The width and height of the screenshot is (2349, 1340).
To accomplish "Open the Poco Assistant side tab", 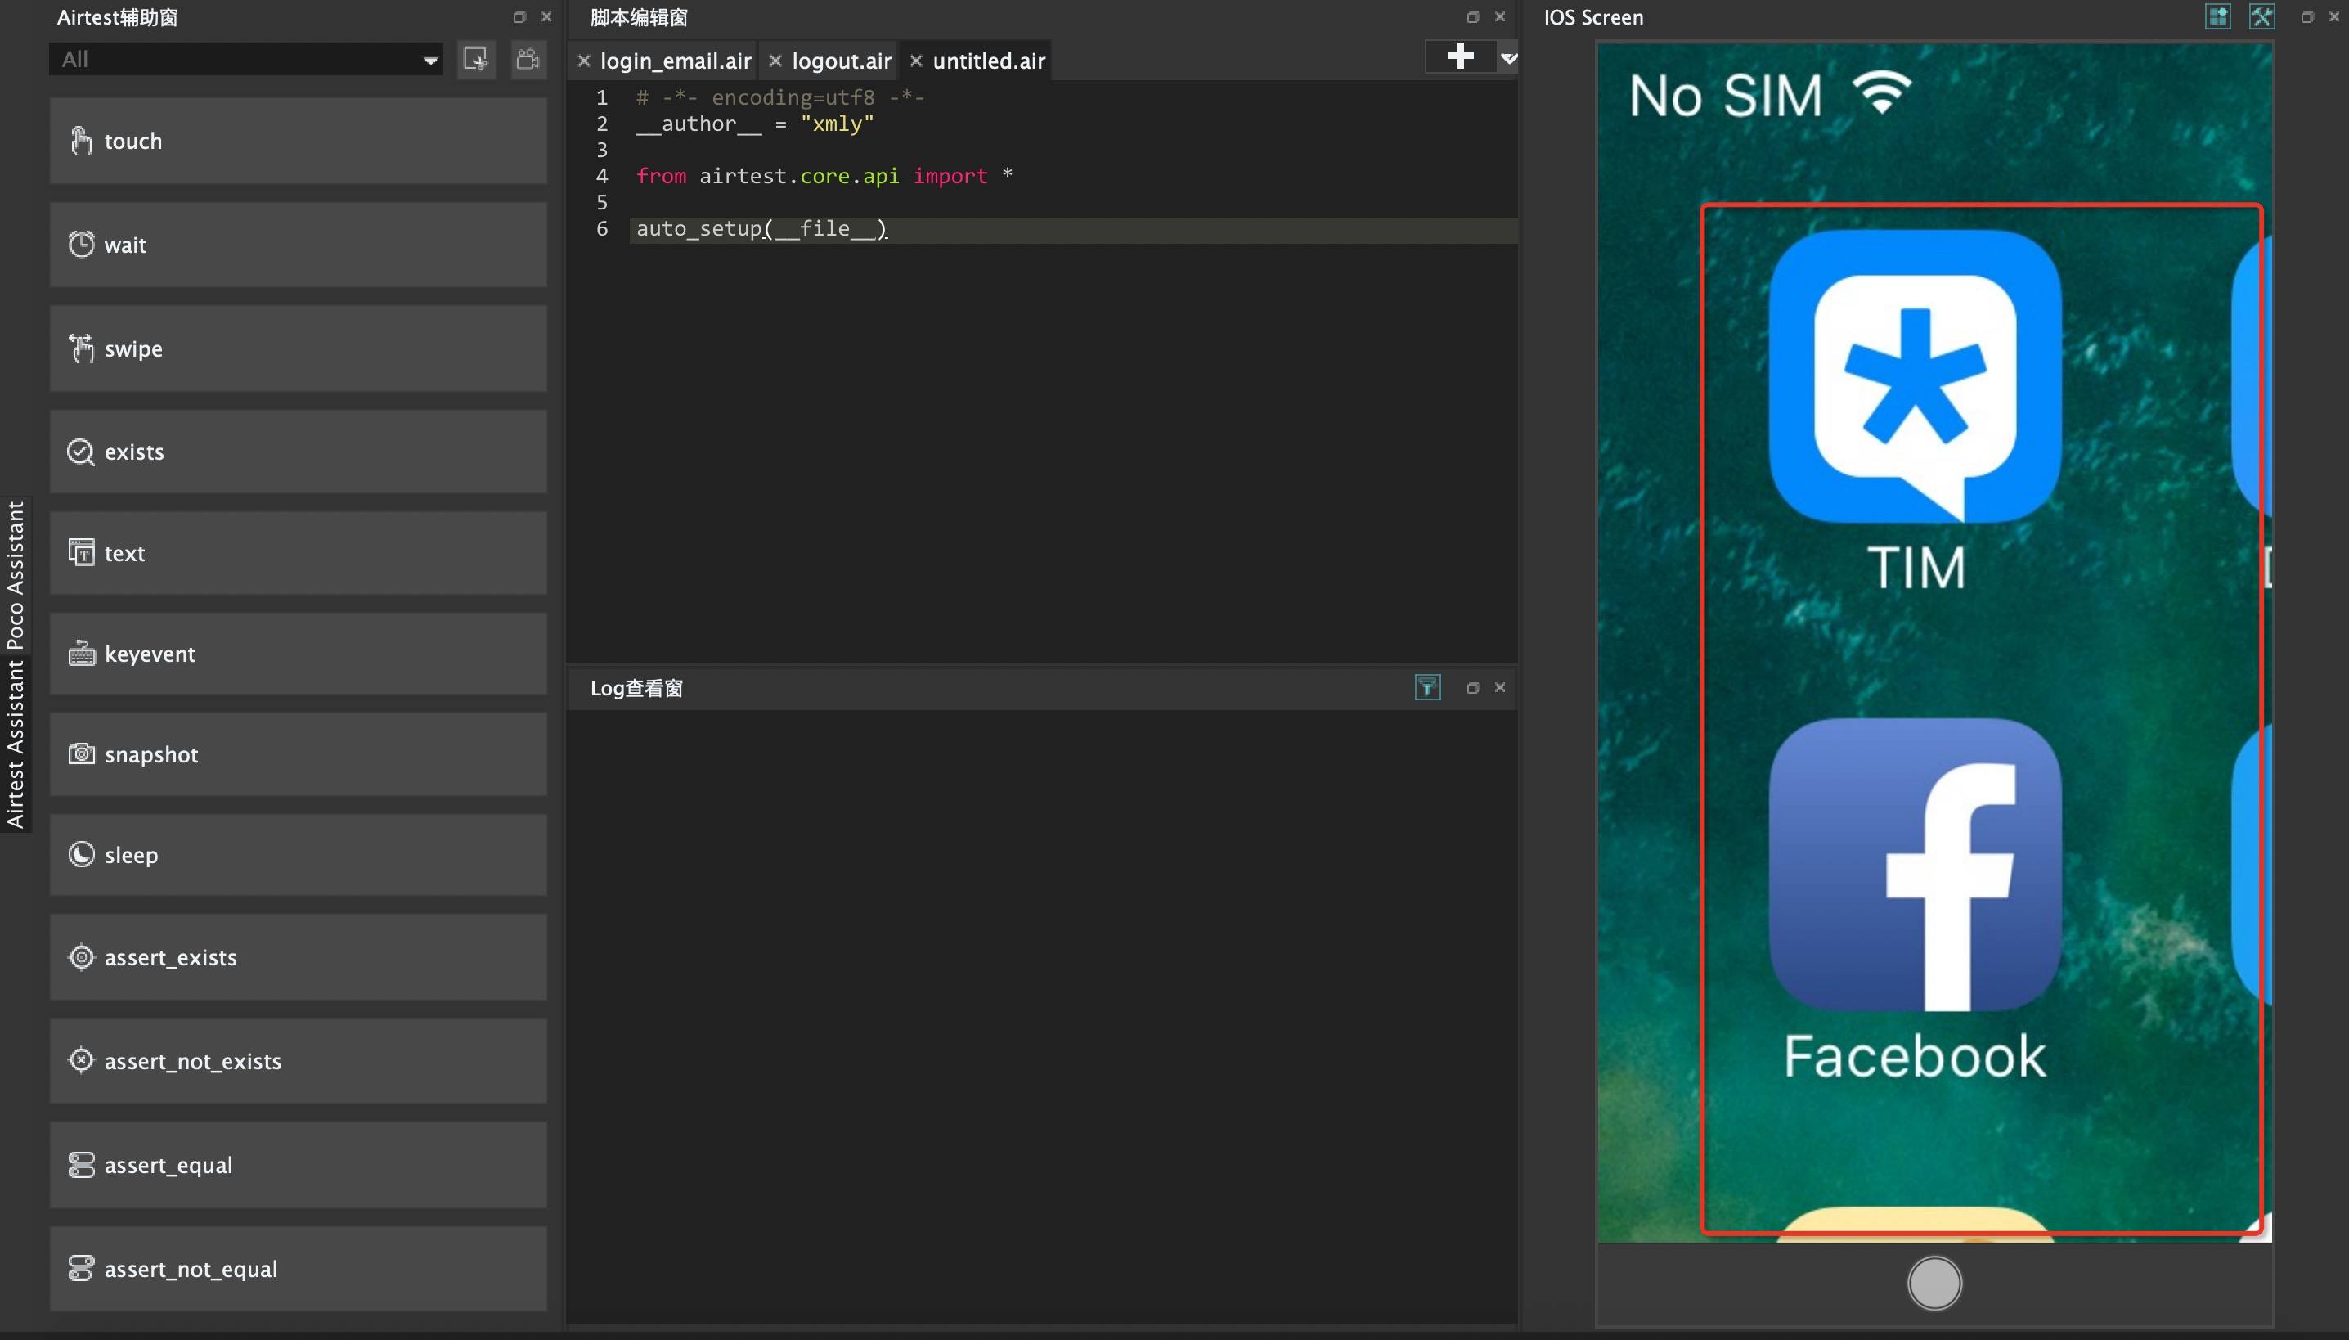I will pyautogui.click(x=16, y=576).
